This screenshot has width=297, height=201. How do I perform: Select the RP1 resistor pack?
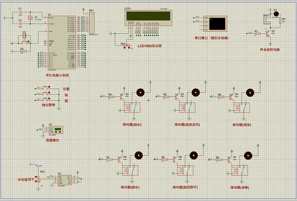[x=92, y=23]
